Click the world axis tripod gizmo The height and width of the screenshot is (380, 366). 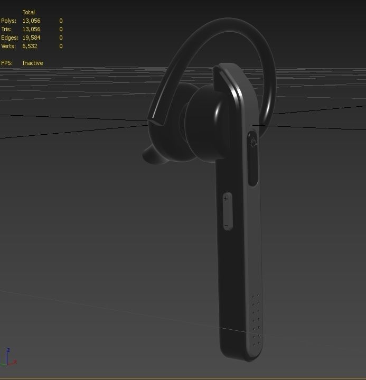8,357
